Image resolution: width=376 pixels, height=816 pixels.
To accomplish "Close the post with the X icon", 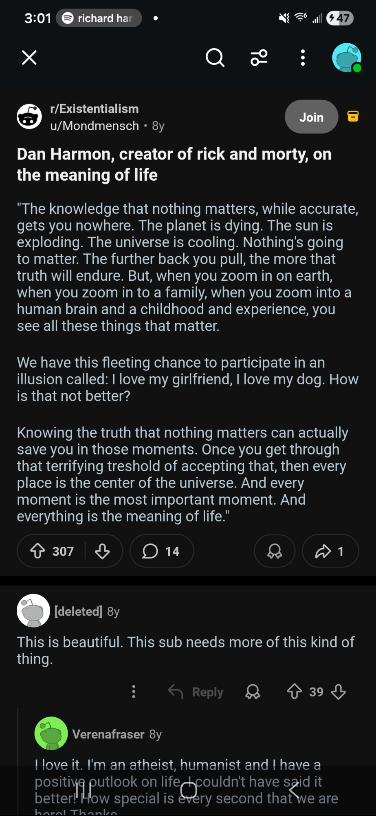I will (29, 58).
